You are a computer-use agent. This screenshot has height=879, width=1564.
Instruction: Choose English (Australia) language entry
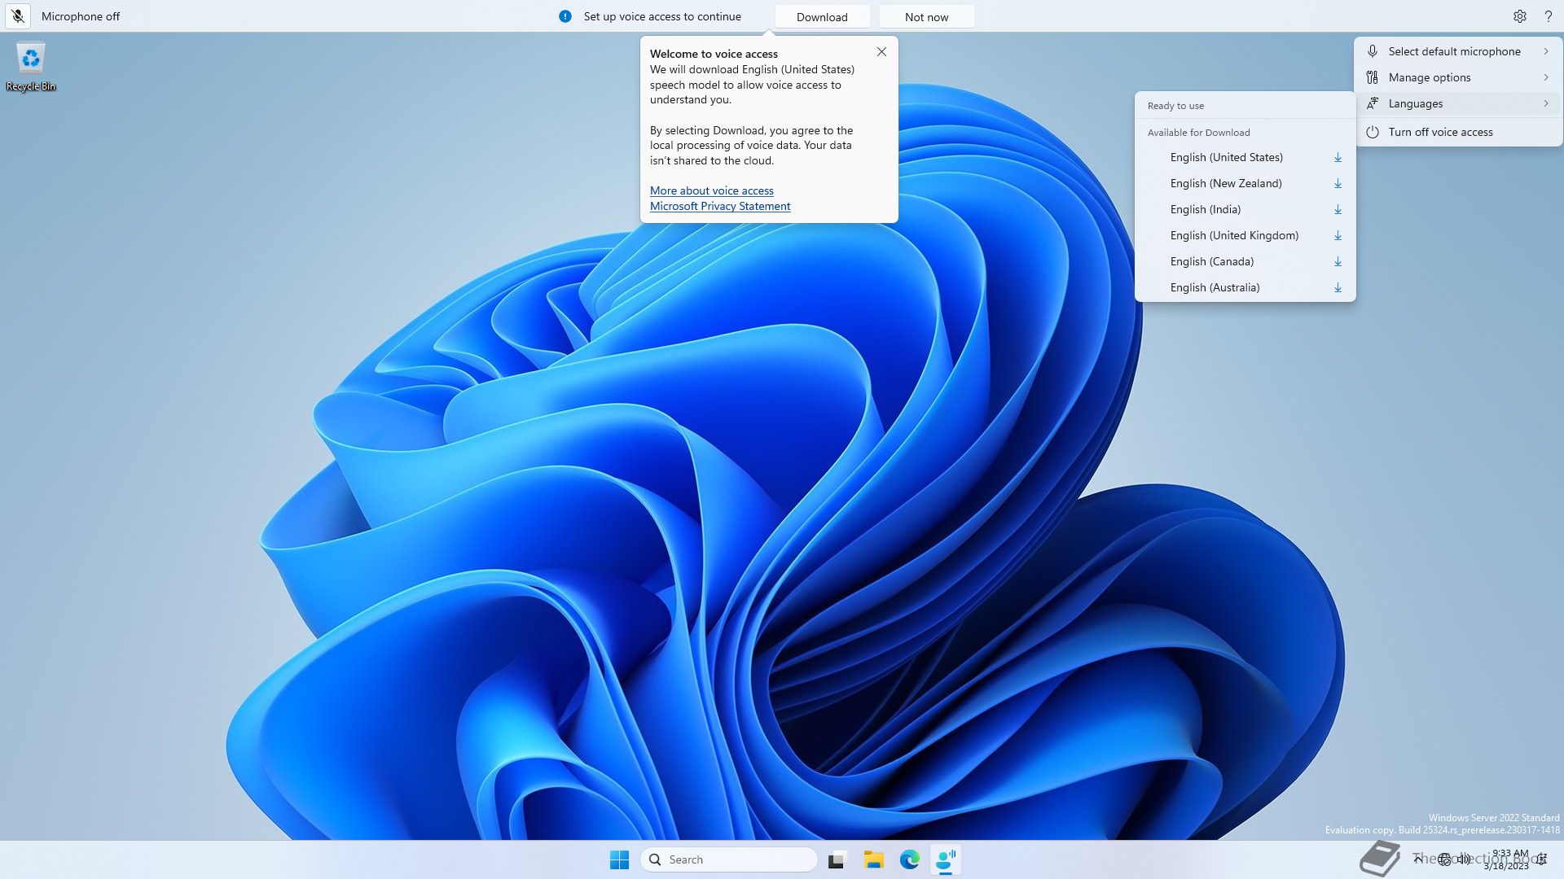1215,288
